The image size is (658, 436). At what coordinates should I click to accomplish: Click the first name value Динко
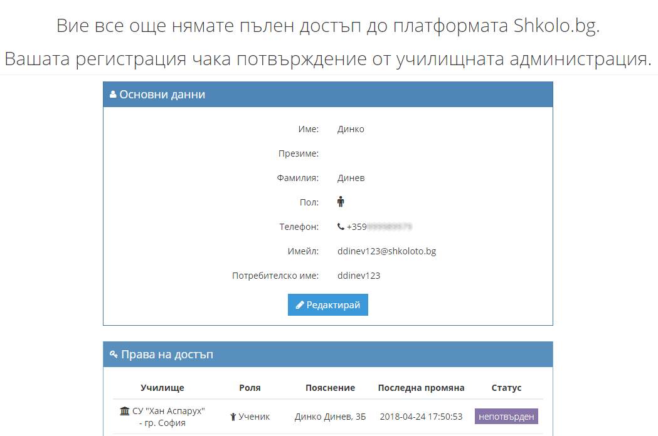pos(351,129)
